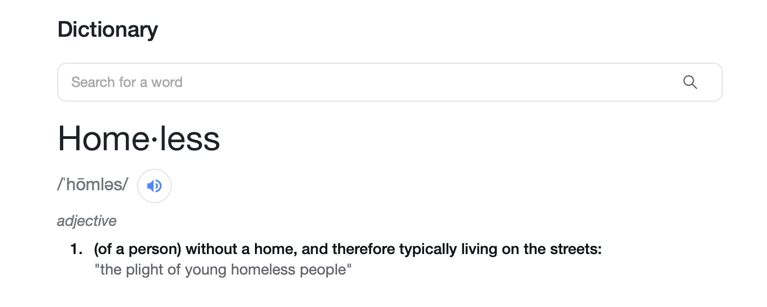This screenshot has height=307, width=767.
Task: Click the definition number "1." marker
Action: pyautogui.click(x=77, y=250)
